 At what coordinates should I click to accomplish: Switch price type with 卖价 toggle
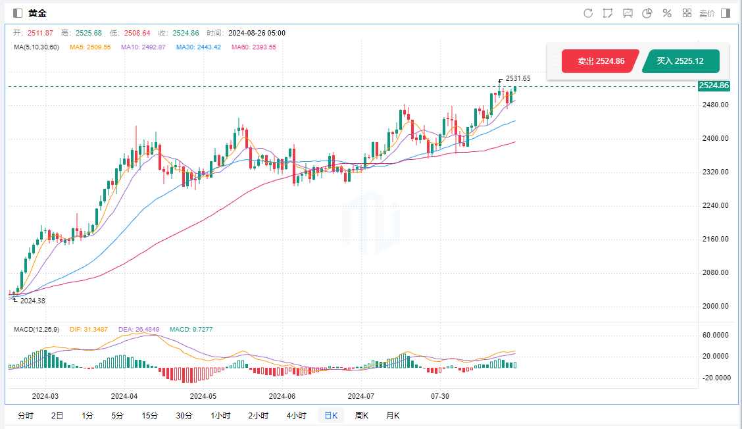click(707, 13)
